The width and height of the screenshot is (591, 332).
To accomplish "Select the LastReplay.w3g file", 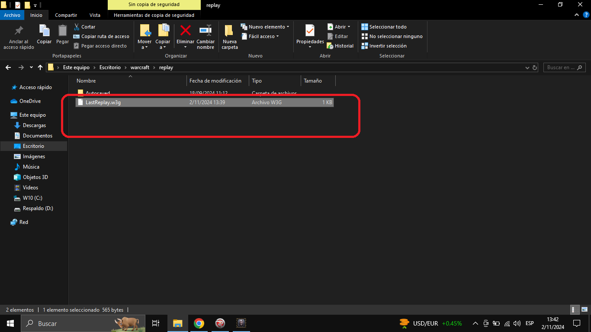I will [x=204, y=102].
